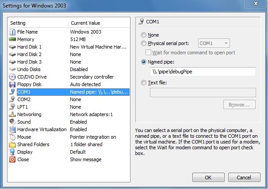Click the 'Disabled' Undo Disks value
This screenshot has width=268, height=189.
click(x=79, y=69)
